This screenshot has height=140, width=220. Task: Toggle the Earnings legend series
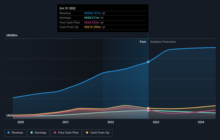coord(38,133)
